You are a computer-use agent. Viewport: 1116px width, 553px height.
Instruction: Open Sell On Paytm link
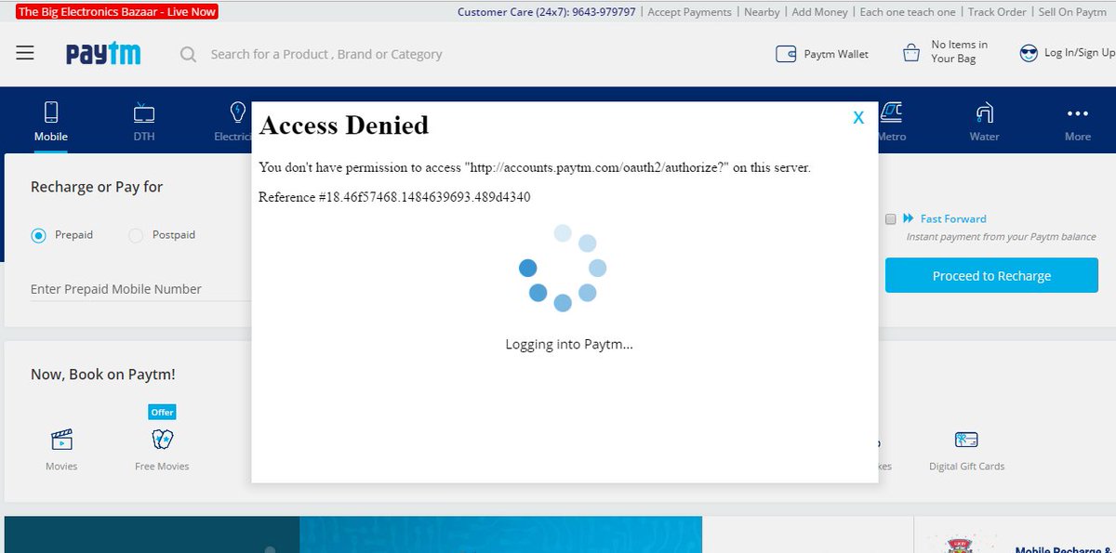click(x=1071, y=12)
